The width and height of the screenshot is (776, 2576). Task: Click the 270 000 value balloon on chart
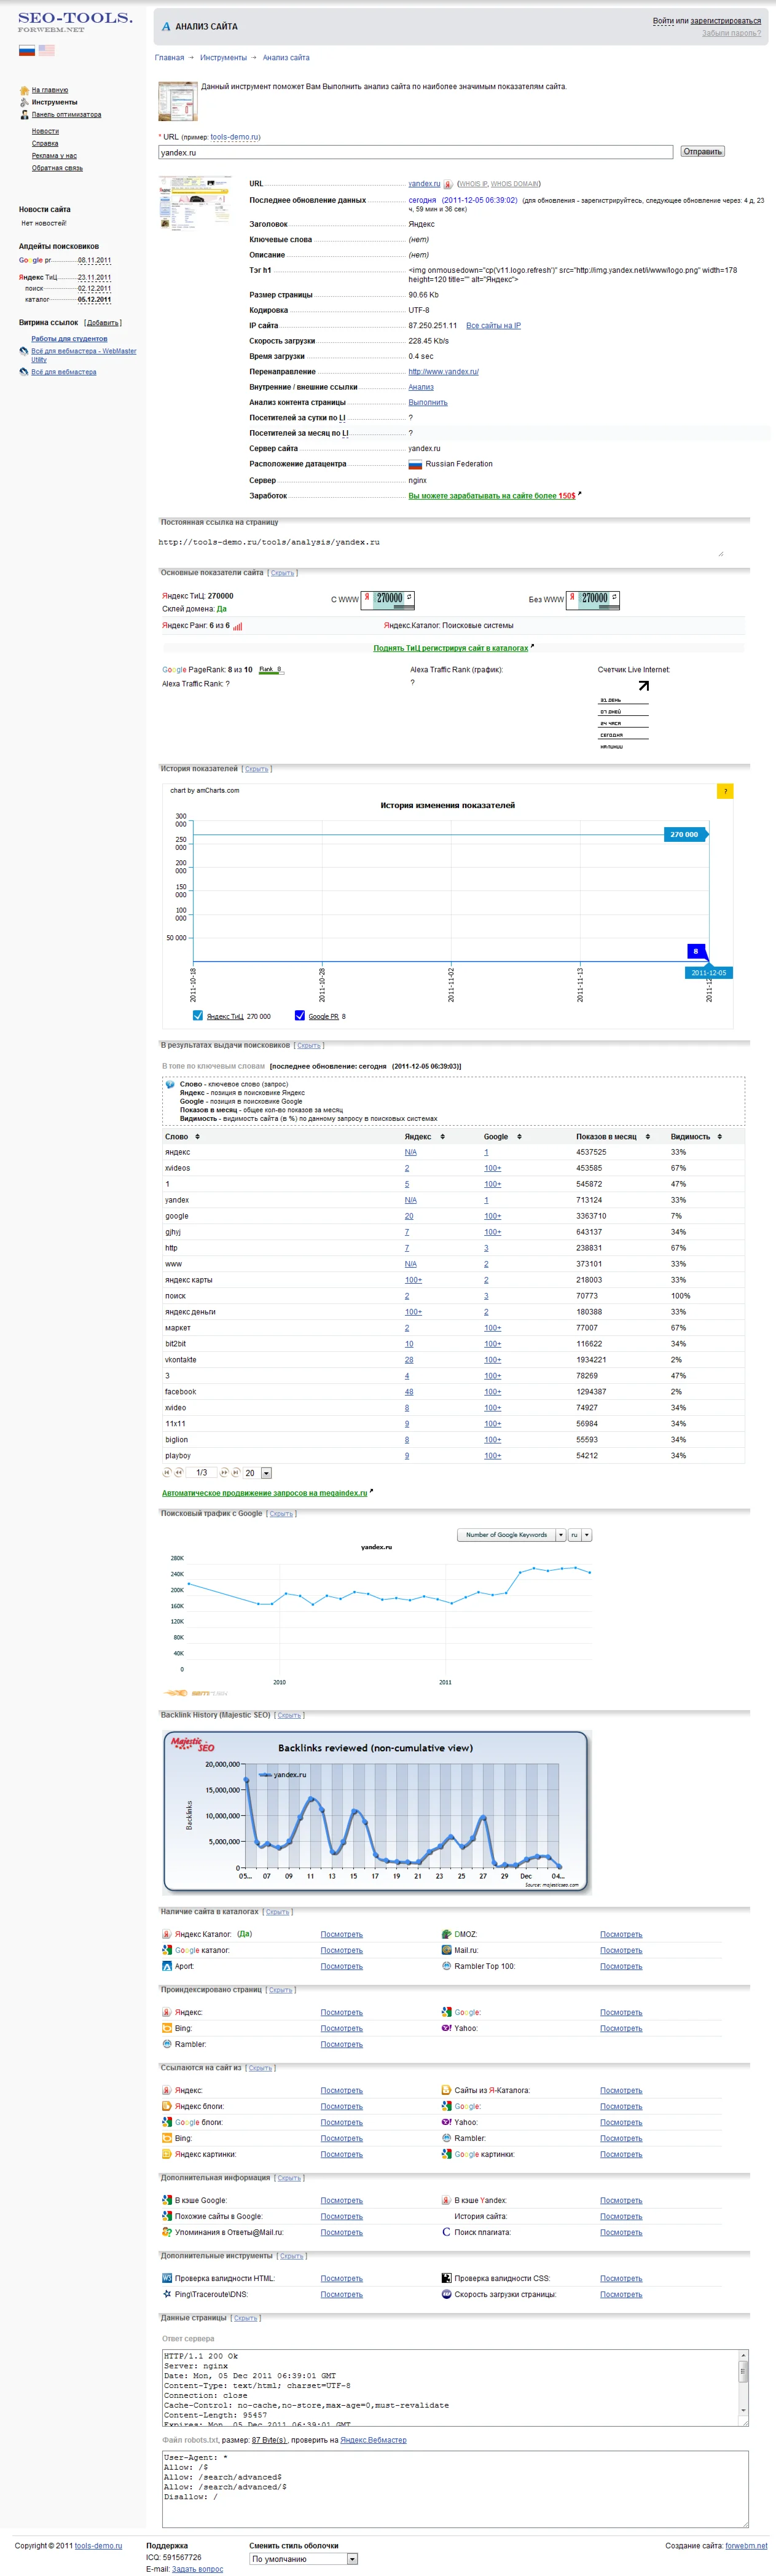point(685,834)
